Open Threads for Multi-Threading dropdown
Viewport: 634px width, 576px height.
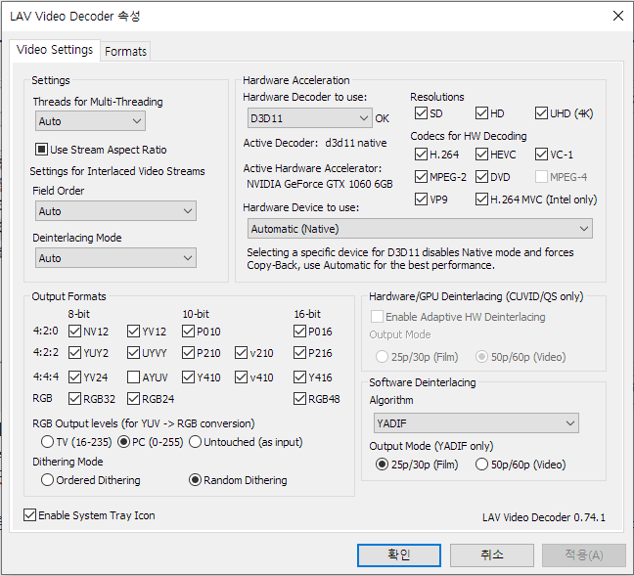90,121
